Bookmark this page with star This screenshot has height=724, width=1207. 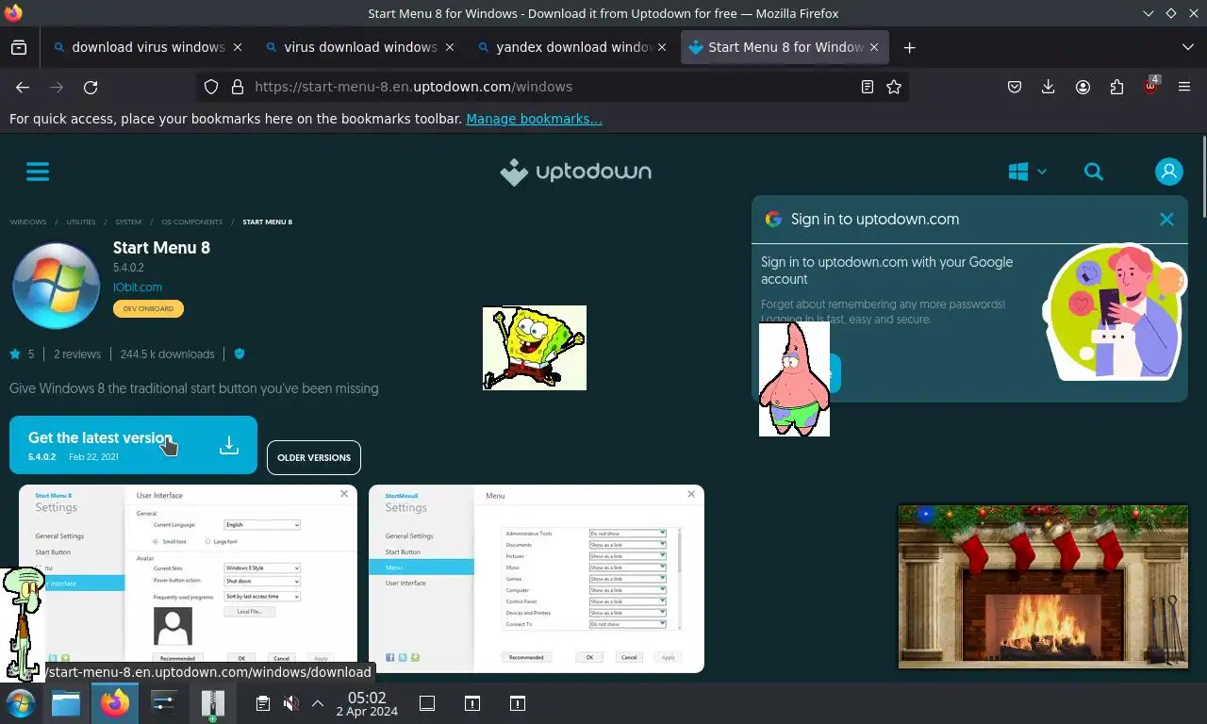[894, 87]
